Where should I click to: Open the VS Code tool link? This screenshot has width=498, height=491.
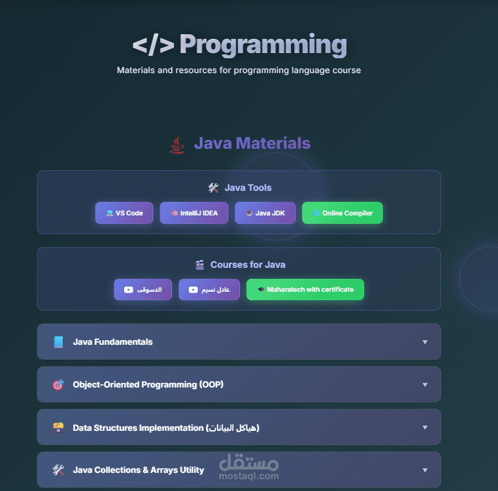[x=124, y=213]
